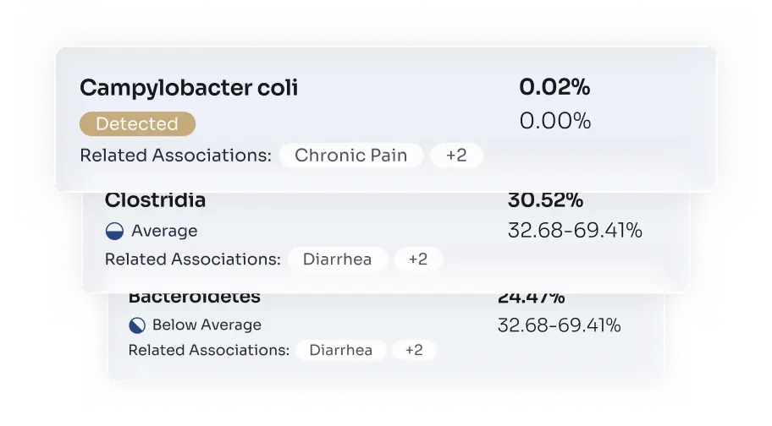Open the Campylobacter coli result title
The height and width of the screenshot is (426, 772).
coord(189,88)
